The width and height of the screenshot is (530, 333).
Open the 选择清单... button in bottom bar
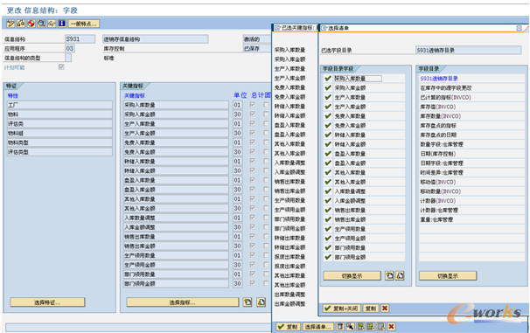tap(317, 327)
